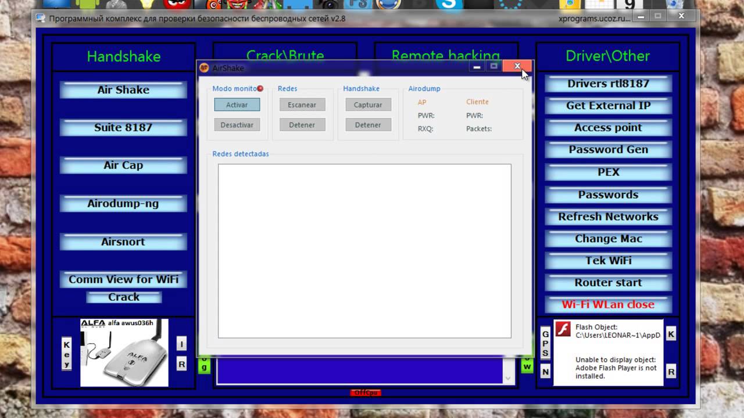Click the Cliente label in Airodump
Viewport: 744px width, 418px height.
pyautogui.click(x=477, y=102)
